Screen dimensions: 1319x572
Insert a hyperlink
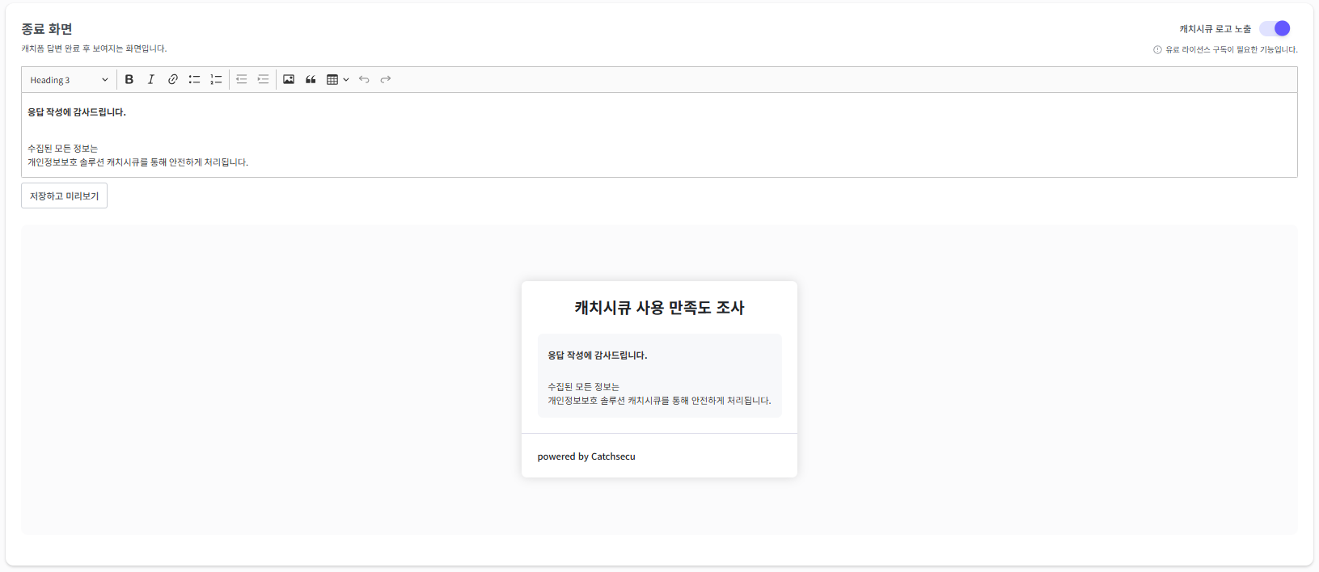pyautogui.click(x=172, y=79)
